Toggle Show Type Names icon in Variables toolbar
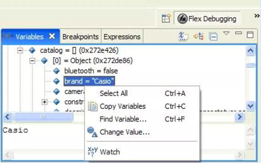261x163 pixels. click(183, 36)
